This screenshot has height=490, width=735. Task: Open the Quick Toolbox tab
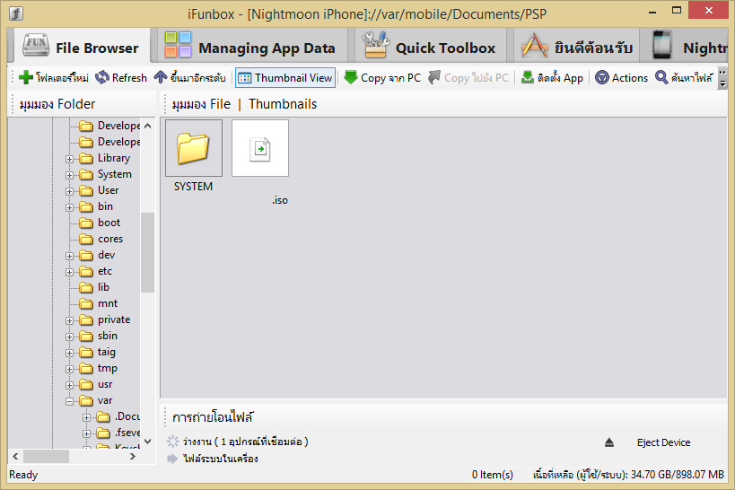pyautogui.click(x=428, y=47)
